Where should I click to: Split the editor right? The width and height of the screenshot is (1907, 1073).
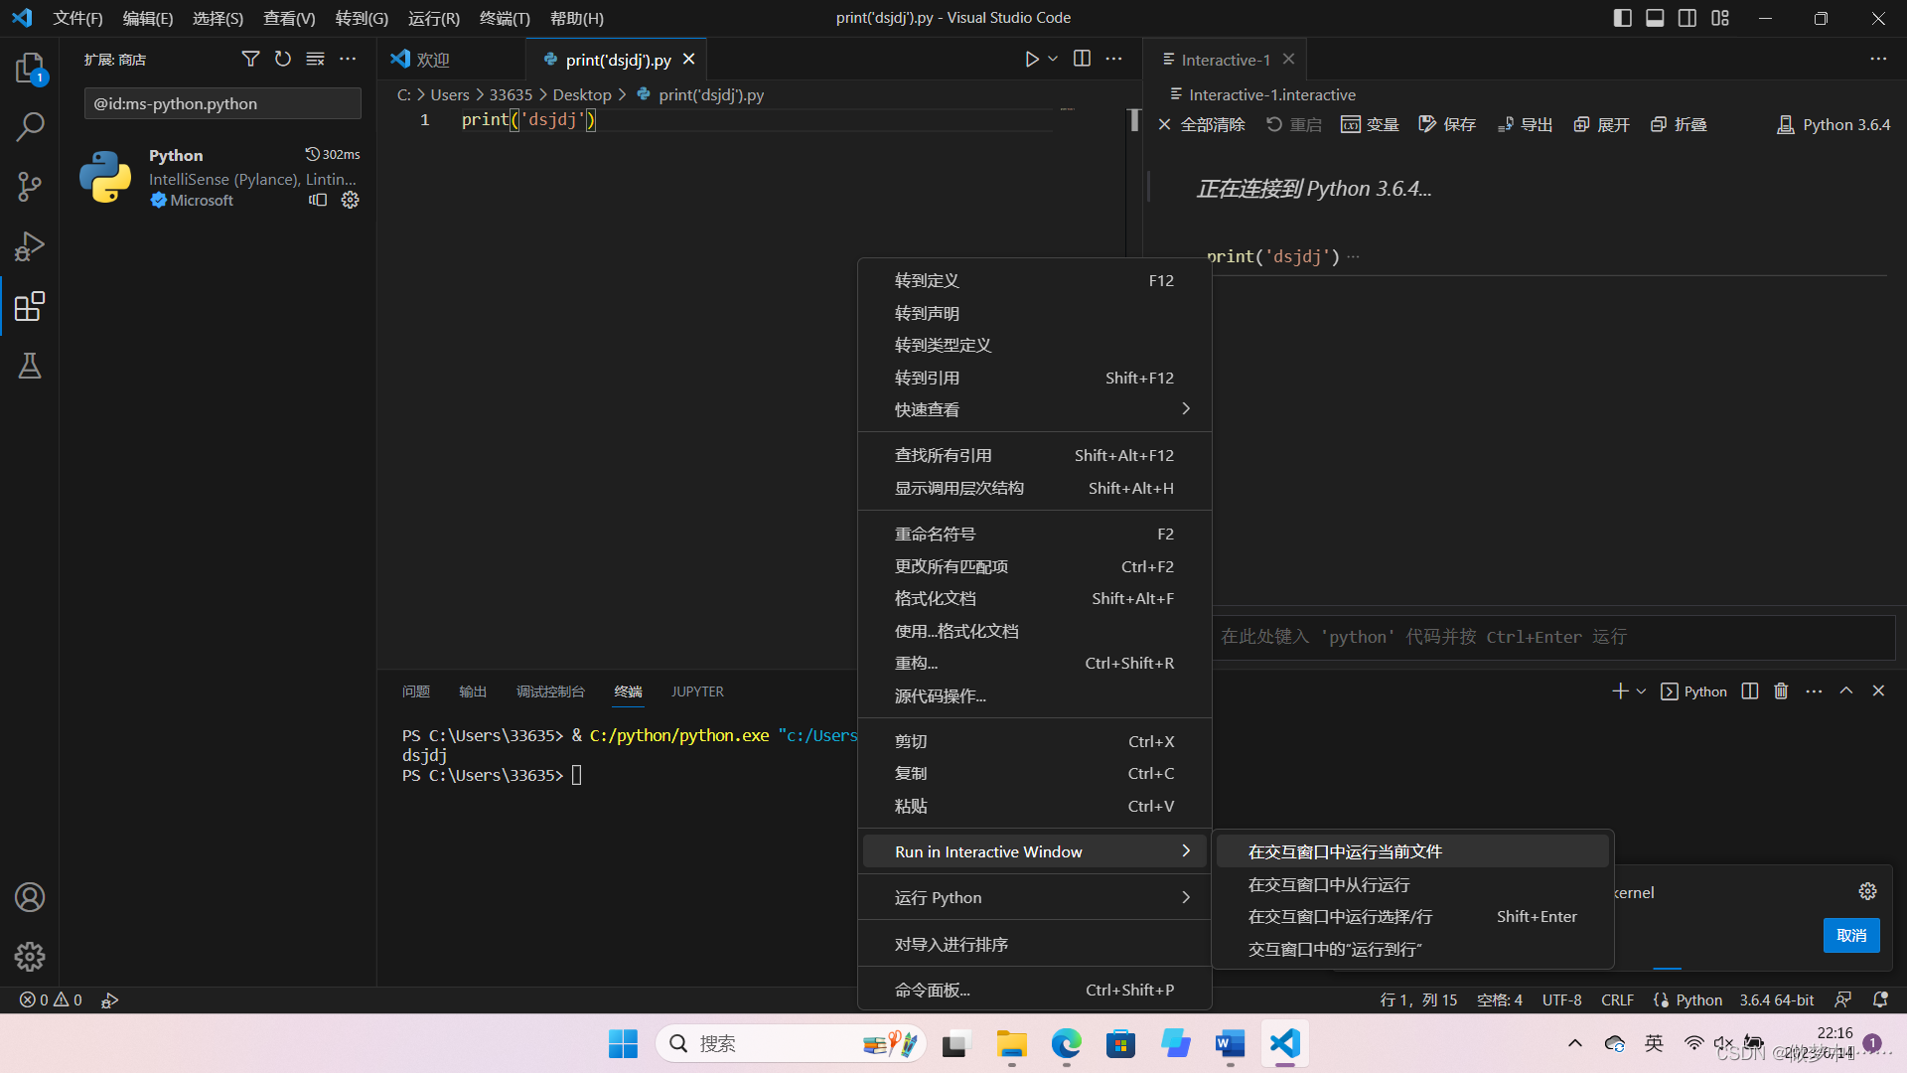pos(1082,60)
